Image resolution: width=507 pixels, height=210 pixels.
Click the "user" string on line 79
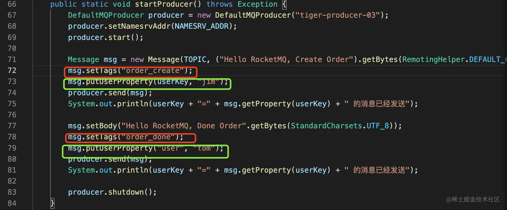pyautogui.click(x=170, y=148)
